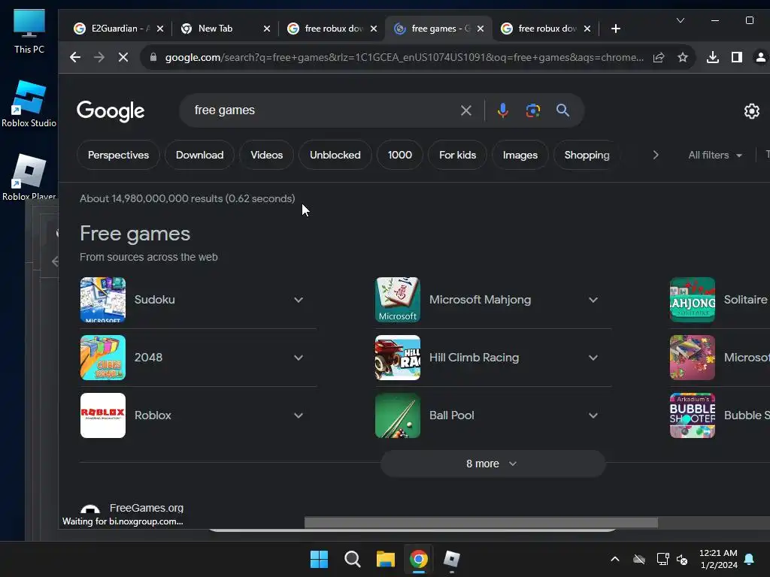Open the All filters dropdown

[714, 155]
